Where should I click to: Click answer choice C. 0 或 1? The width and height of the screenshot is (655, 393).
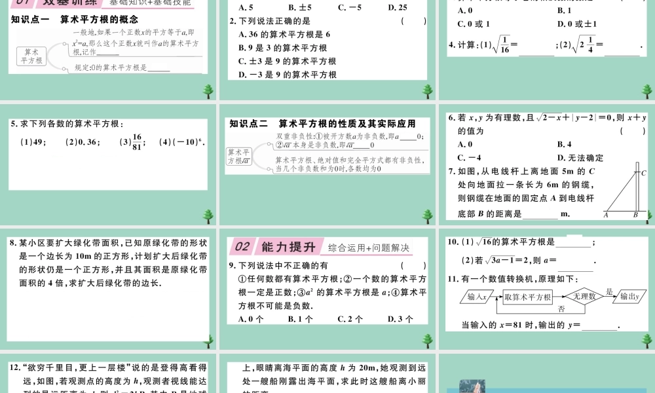pos(474,24)
